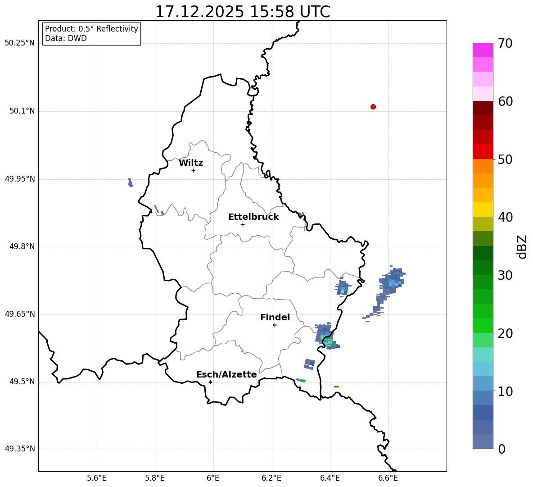
Task: Click the 'dBZ' colorbar label
Action: tap(521, 246)
